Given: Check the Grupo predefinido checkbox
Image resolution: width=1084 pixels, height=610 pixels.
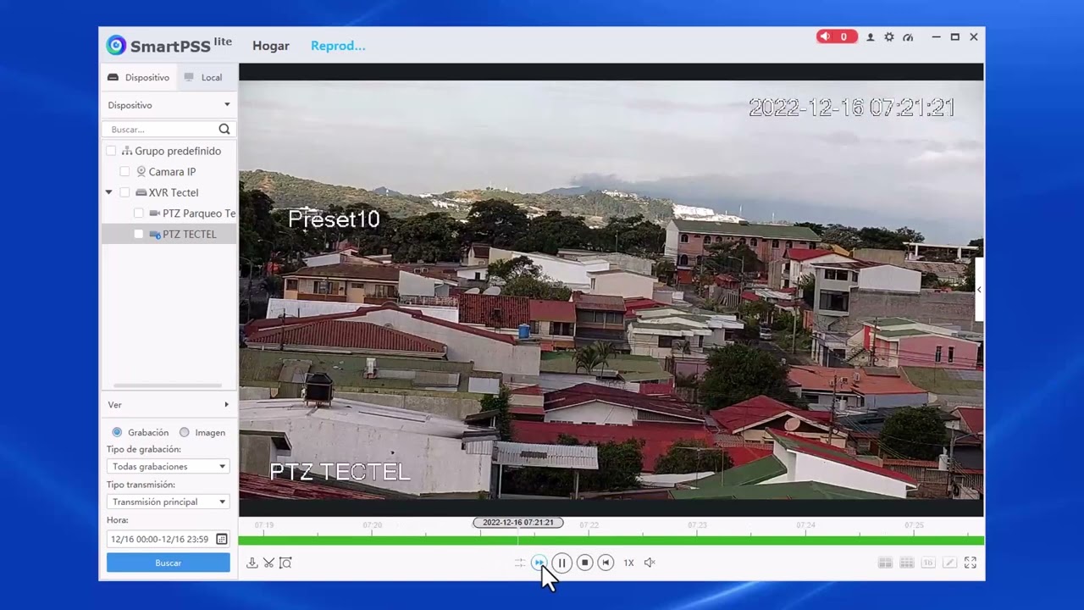Looking at the screenshot, I should pyautogui.click(x=111, y=151).
